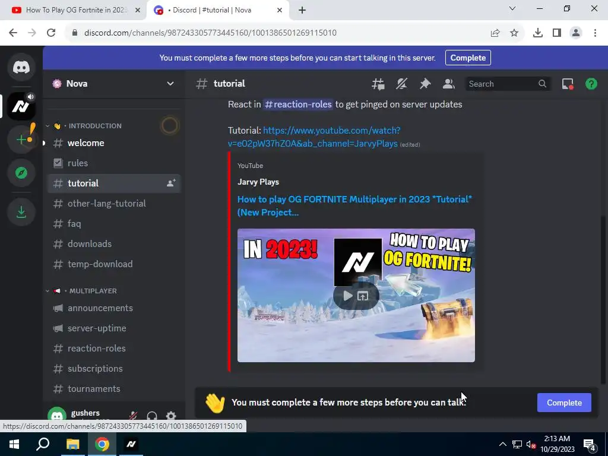
Task: Open the welcome channel
Action: point(114,142)
